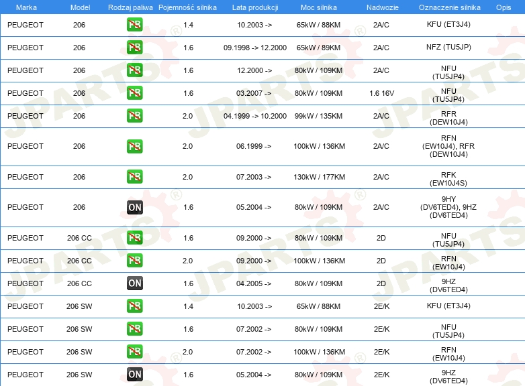
Task: Click petrol icon in 206 row dated 12.2000 ->
Action: click(x=134, y=70)
